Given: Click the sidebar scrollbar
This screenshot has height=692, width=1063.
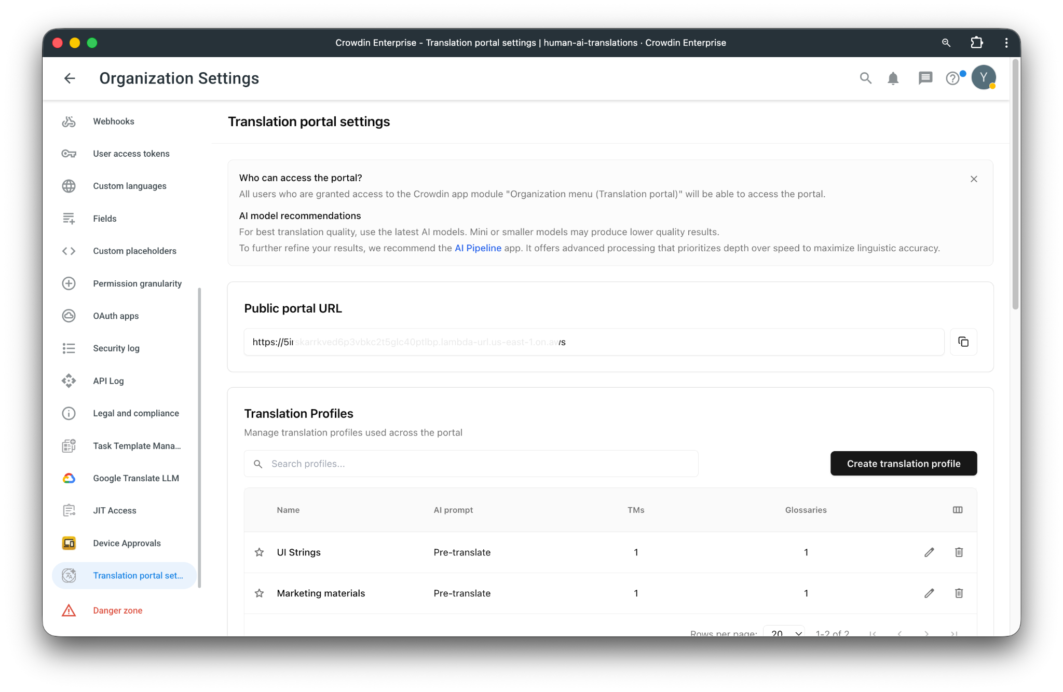Looking at the screenshot, I should (200, 438).
